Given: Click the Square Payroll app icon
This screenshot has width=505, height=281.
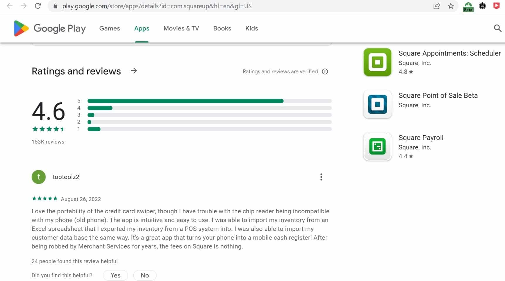Looking at the screenshot, I should point(378,147).
